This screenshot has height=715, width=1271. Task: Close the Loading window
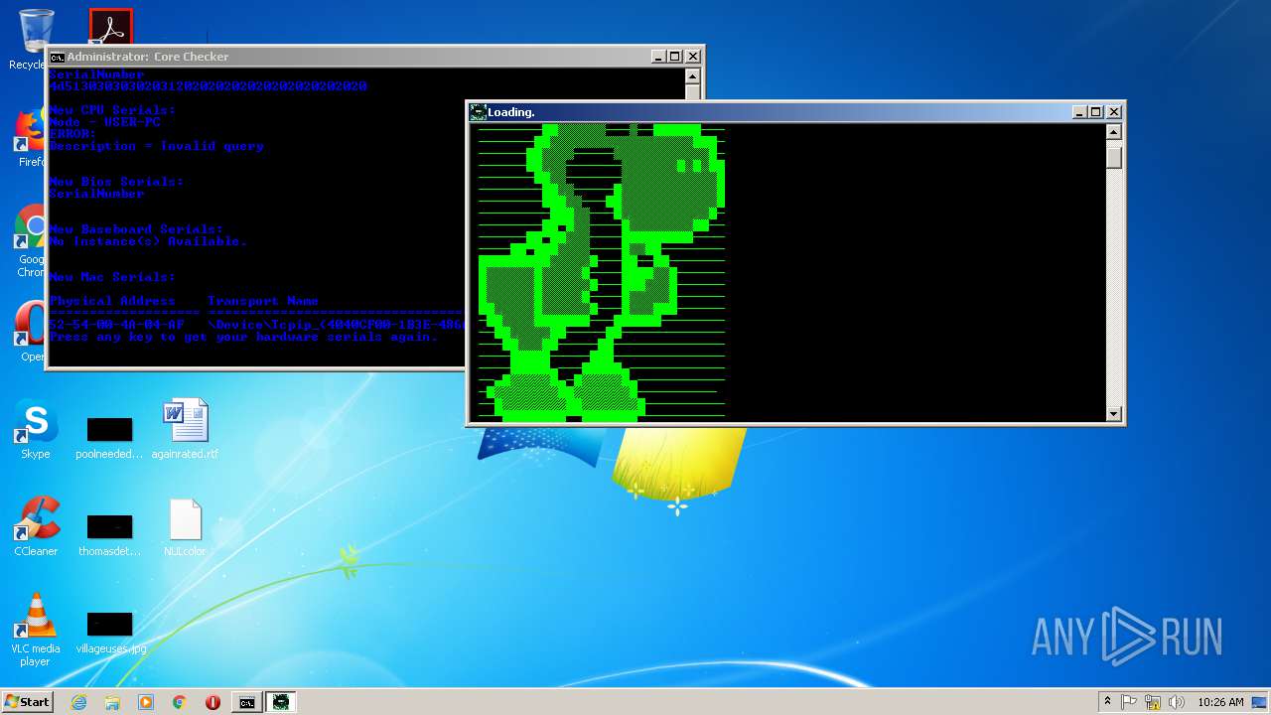(x=1113, y=112)
